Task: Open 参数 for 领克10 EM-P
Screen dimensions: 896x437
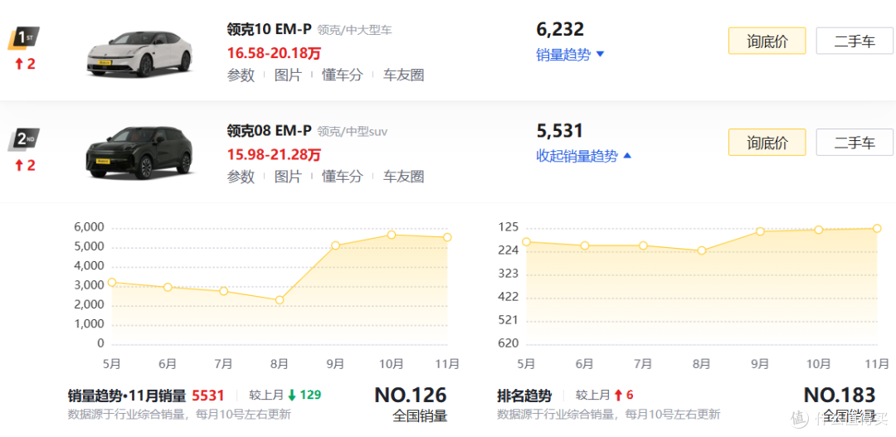Action: click(x=241, y=75)
